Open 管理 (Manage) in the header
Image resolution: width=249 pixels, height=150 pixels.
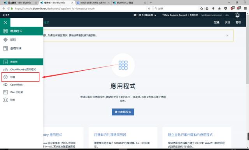coord(238,23)
